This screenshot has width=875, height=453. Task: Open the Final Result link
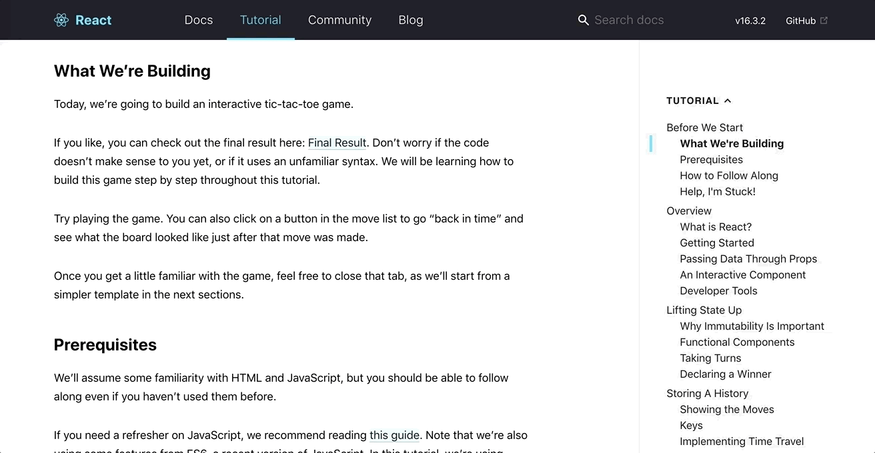(337, 143)
